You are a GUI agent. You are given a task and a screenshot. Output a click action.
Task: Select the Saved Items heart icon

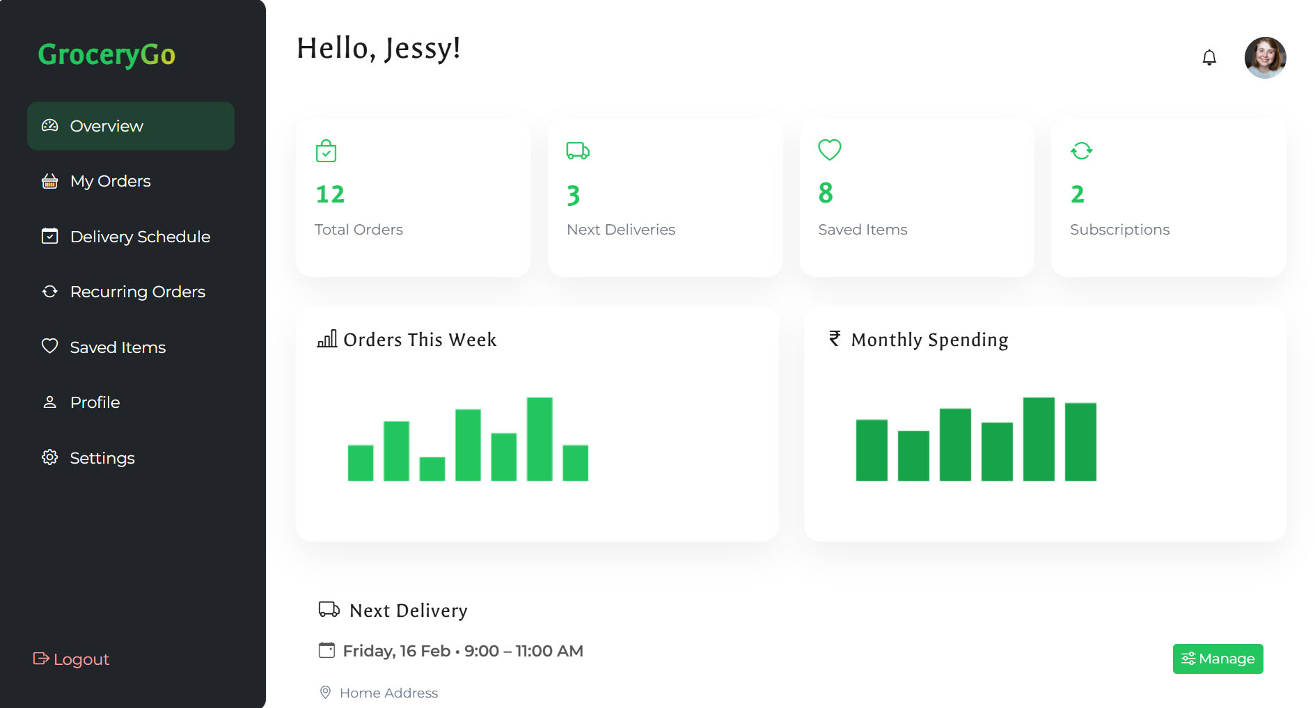pyautogui.click(x=48, y=347)
